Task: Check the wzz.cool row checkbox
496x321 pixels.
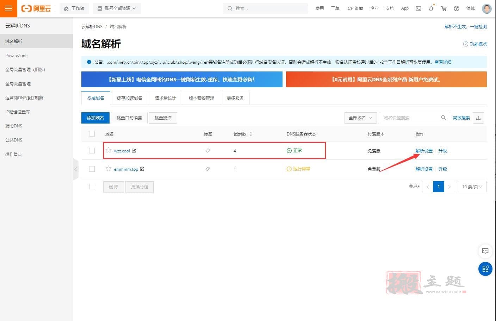Action: (x=92, y=151)
